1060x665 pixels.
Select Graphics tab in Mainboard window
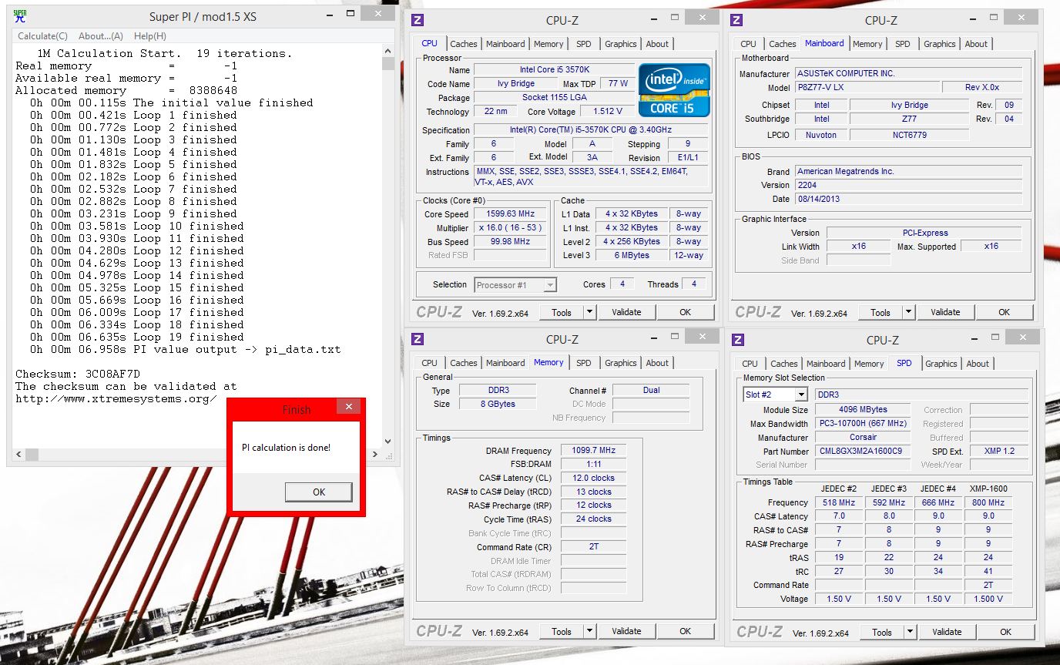940,44
